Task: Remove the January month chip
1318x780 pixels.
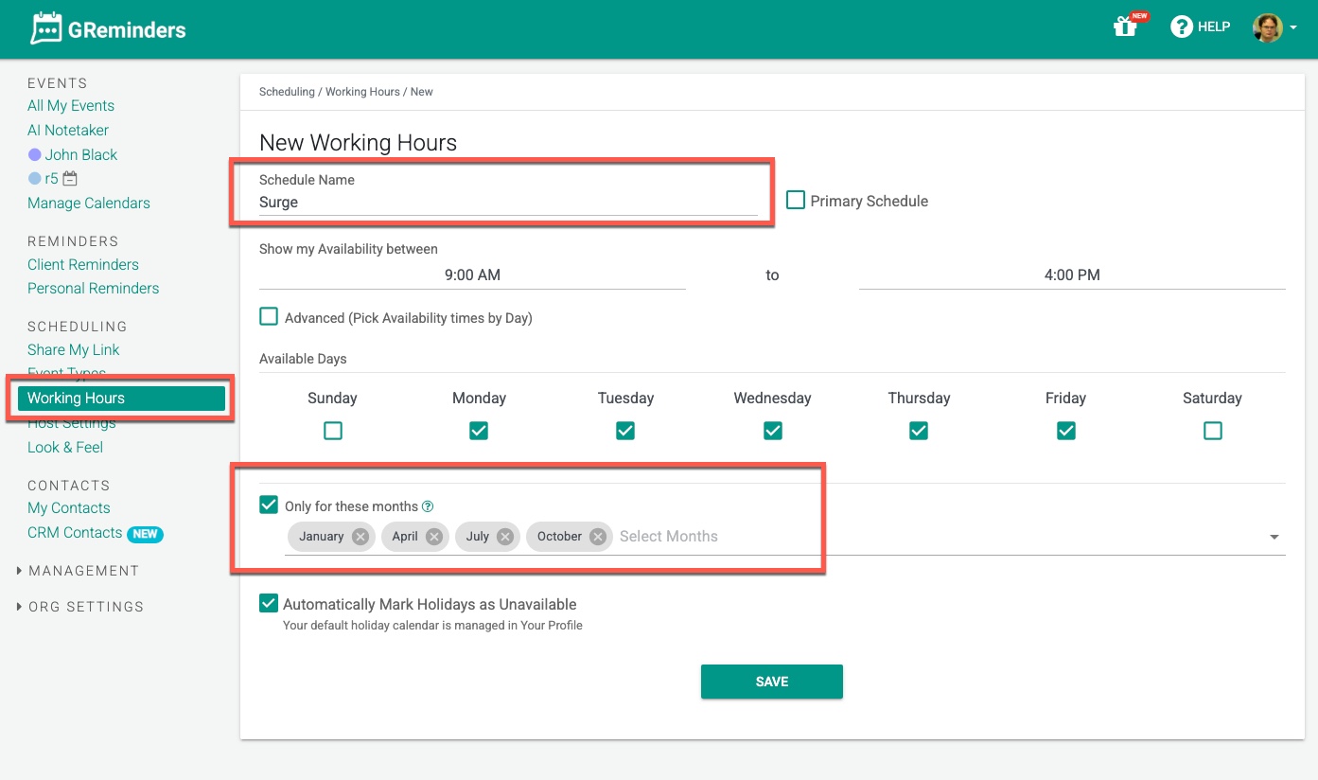Action: (x=359, y=536)
